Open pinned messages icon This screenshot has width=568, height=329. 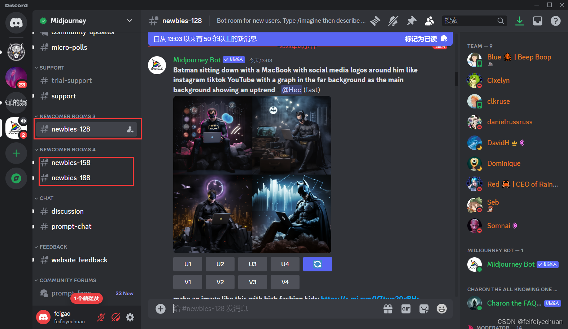411,21
